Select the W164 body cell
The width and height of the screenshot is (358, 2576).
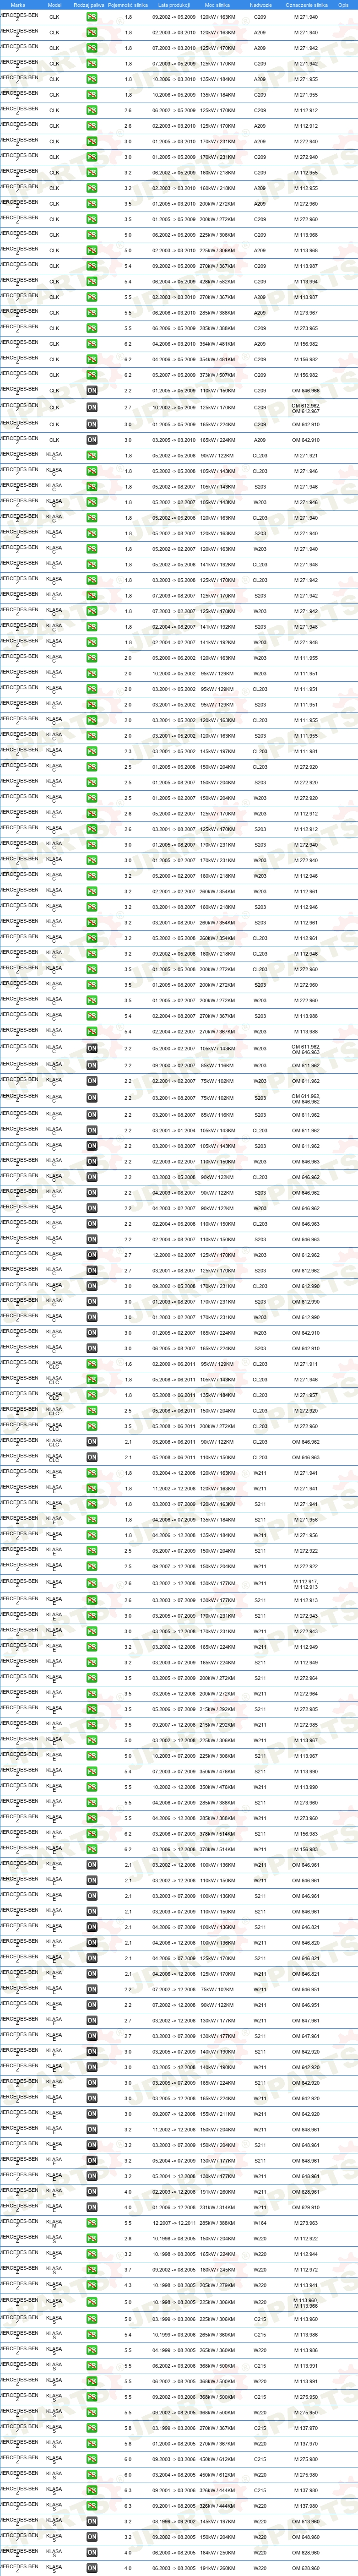point(260,2222)
